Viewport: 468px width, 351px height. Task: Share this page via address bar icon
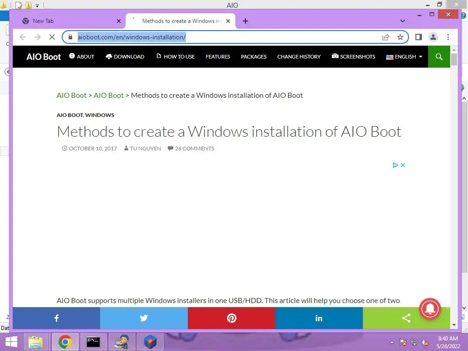click(x=386, y=37)
